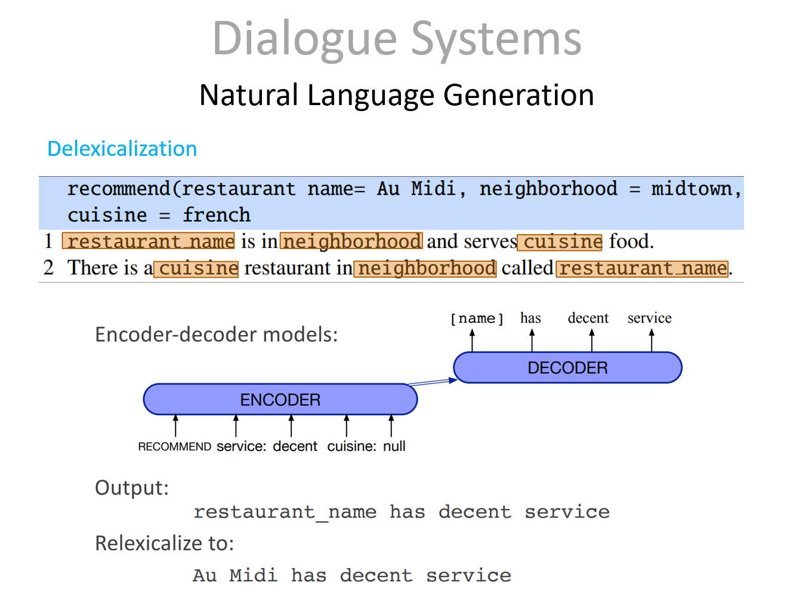The image size is (793, 608).
Task: Click the "cuisine = french" line
Action: pyautogui.click(x=159, y=215)
